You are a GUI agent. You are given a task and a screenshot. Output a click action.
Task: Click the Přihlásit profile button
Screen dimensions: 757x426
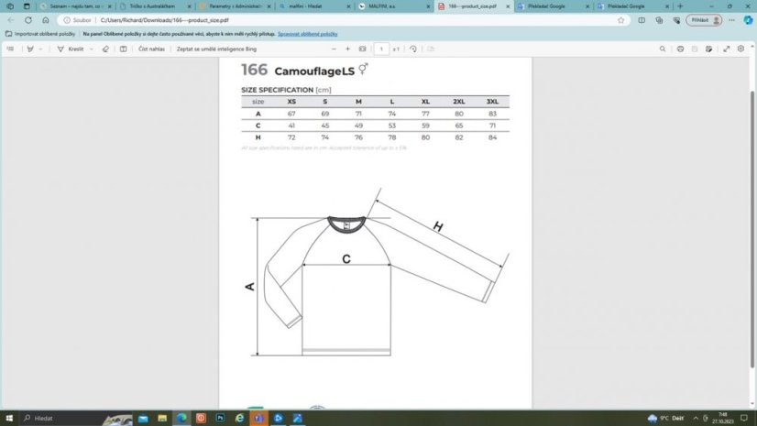704,20
